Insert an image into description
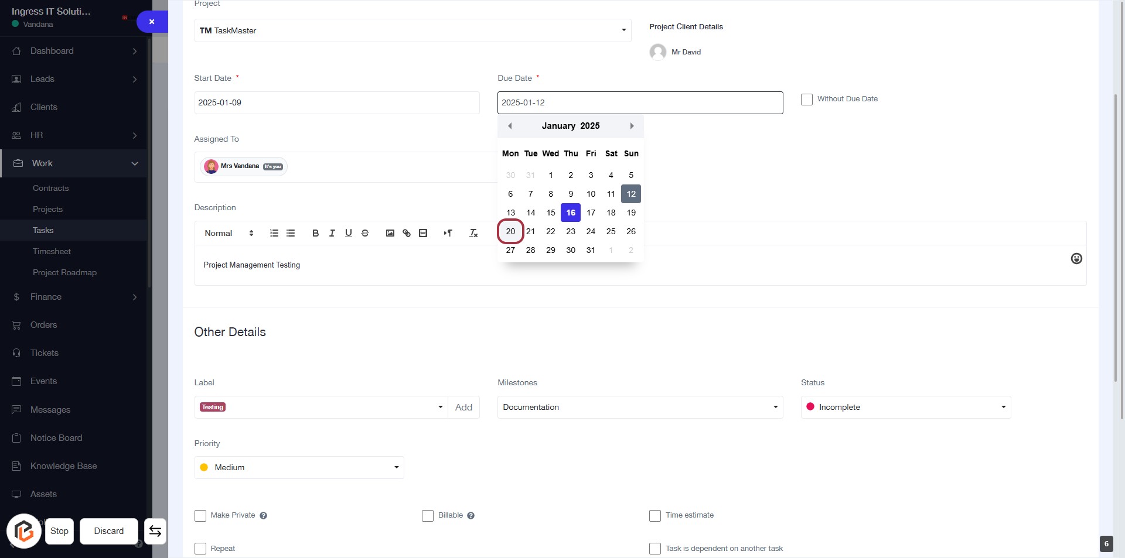Image resolution: width=1125 pixels, height=558 pixels. pos(390,233)
